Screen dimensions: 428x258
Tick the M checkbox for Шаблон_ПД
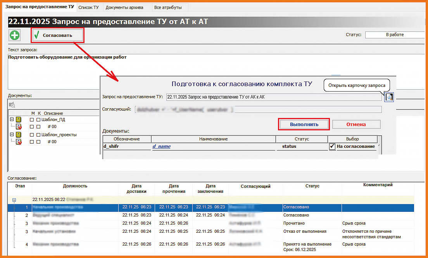coord(32,119)
